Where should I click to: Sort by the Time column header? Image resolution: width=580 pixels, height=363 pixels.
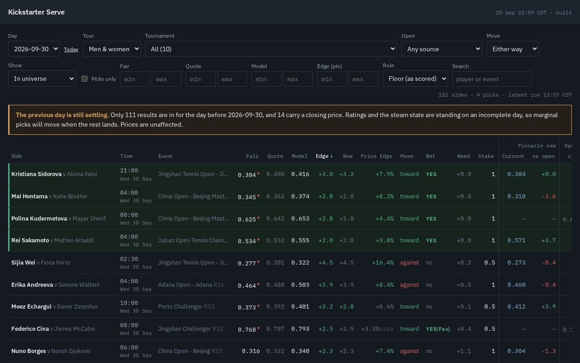[126, 156]
